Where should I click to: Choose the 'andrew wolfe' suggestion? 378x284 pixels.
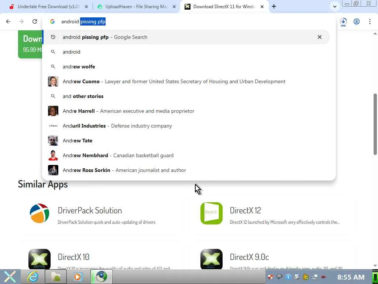tap(186, 67)
